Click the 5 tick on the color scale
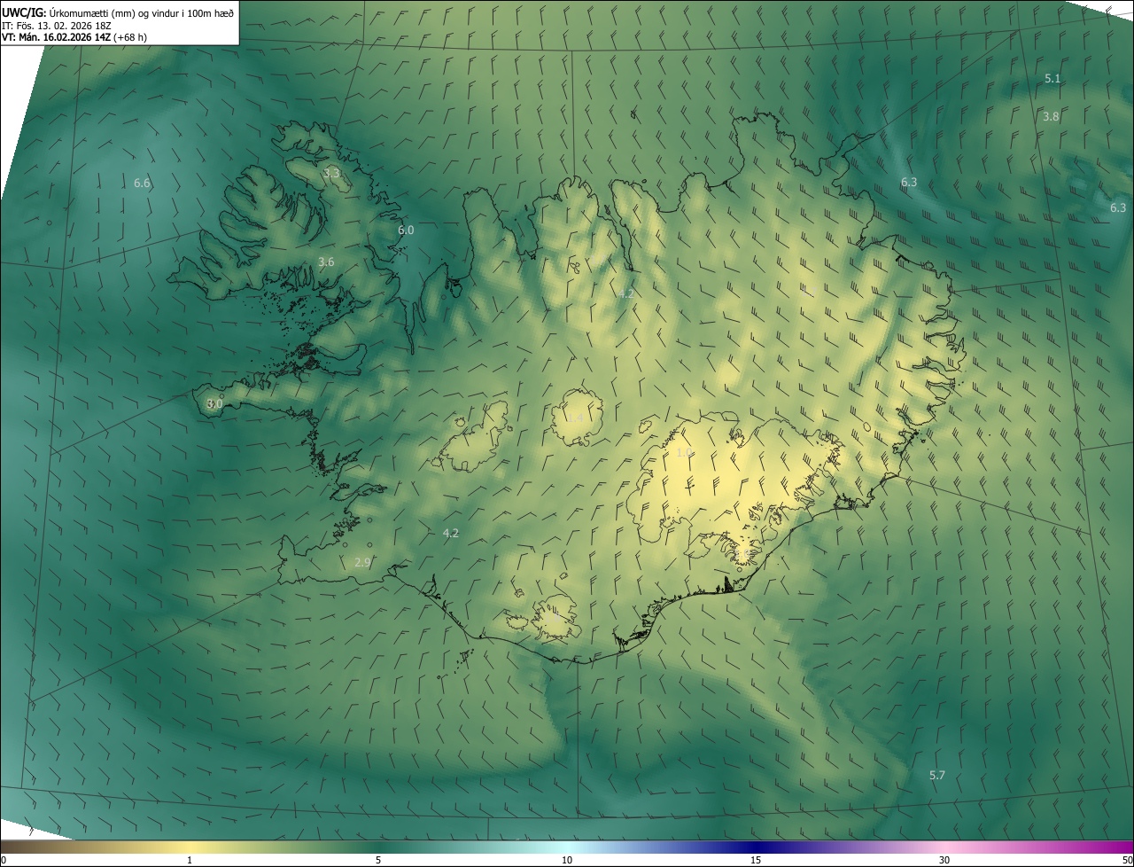Screen dimensions: 1134x867 click(x=378, y=860)
